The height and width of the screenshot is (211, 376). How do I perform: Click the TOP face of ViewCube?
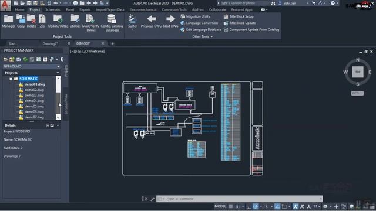(x=358, y=72)
